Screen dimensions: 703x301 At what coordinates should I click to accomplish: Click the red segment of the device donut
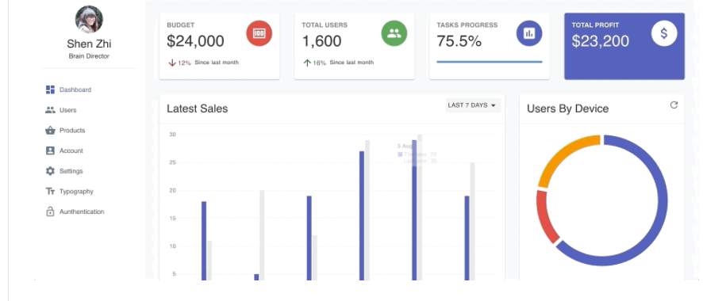click(545, 217)
